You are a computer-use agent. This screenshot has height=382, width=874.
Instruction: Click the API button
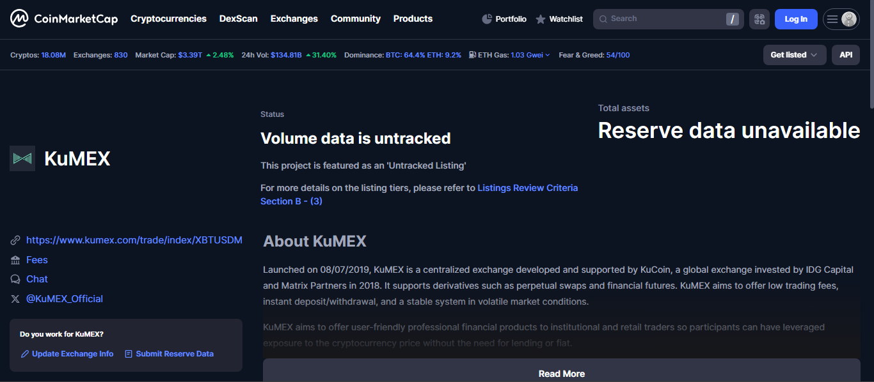click(846, 55)
